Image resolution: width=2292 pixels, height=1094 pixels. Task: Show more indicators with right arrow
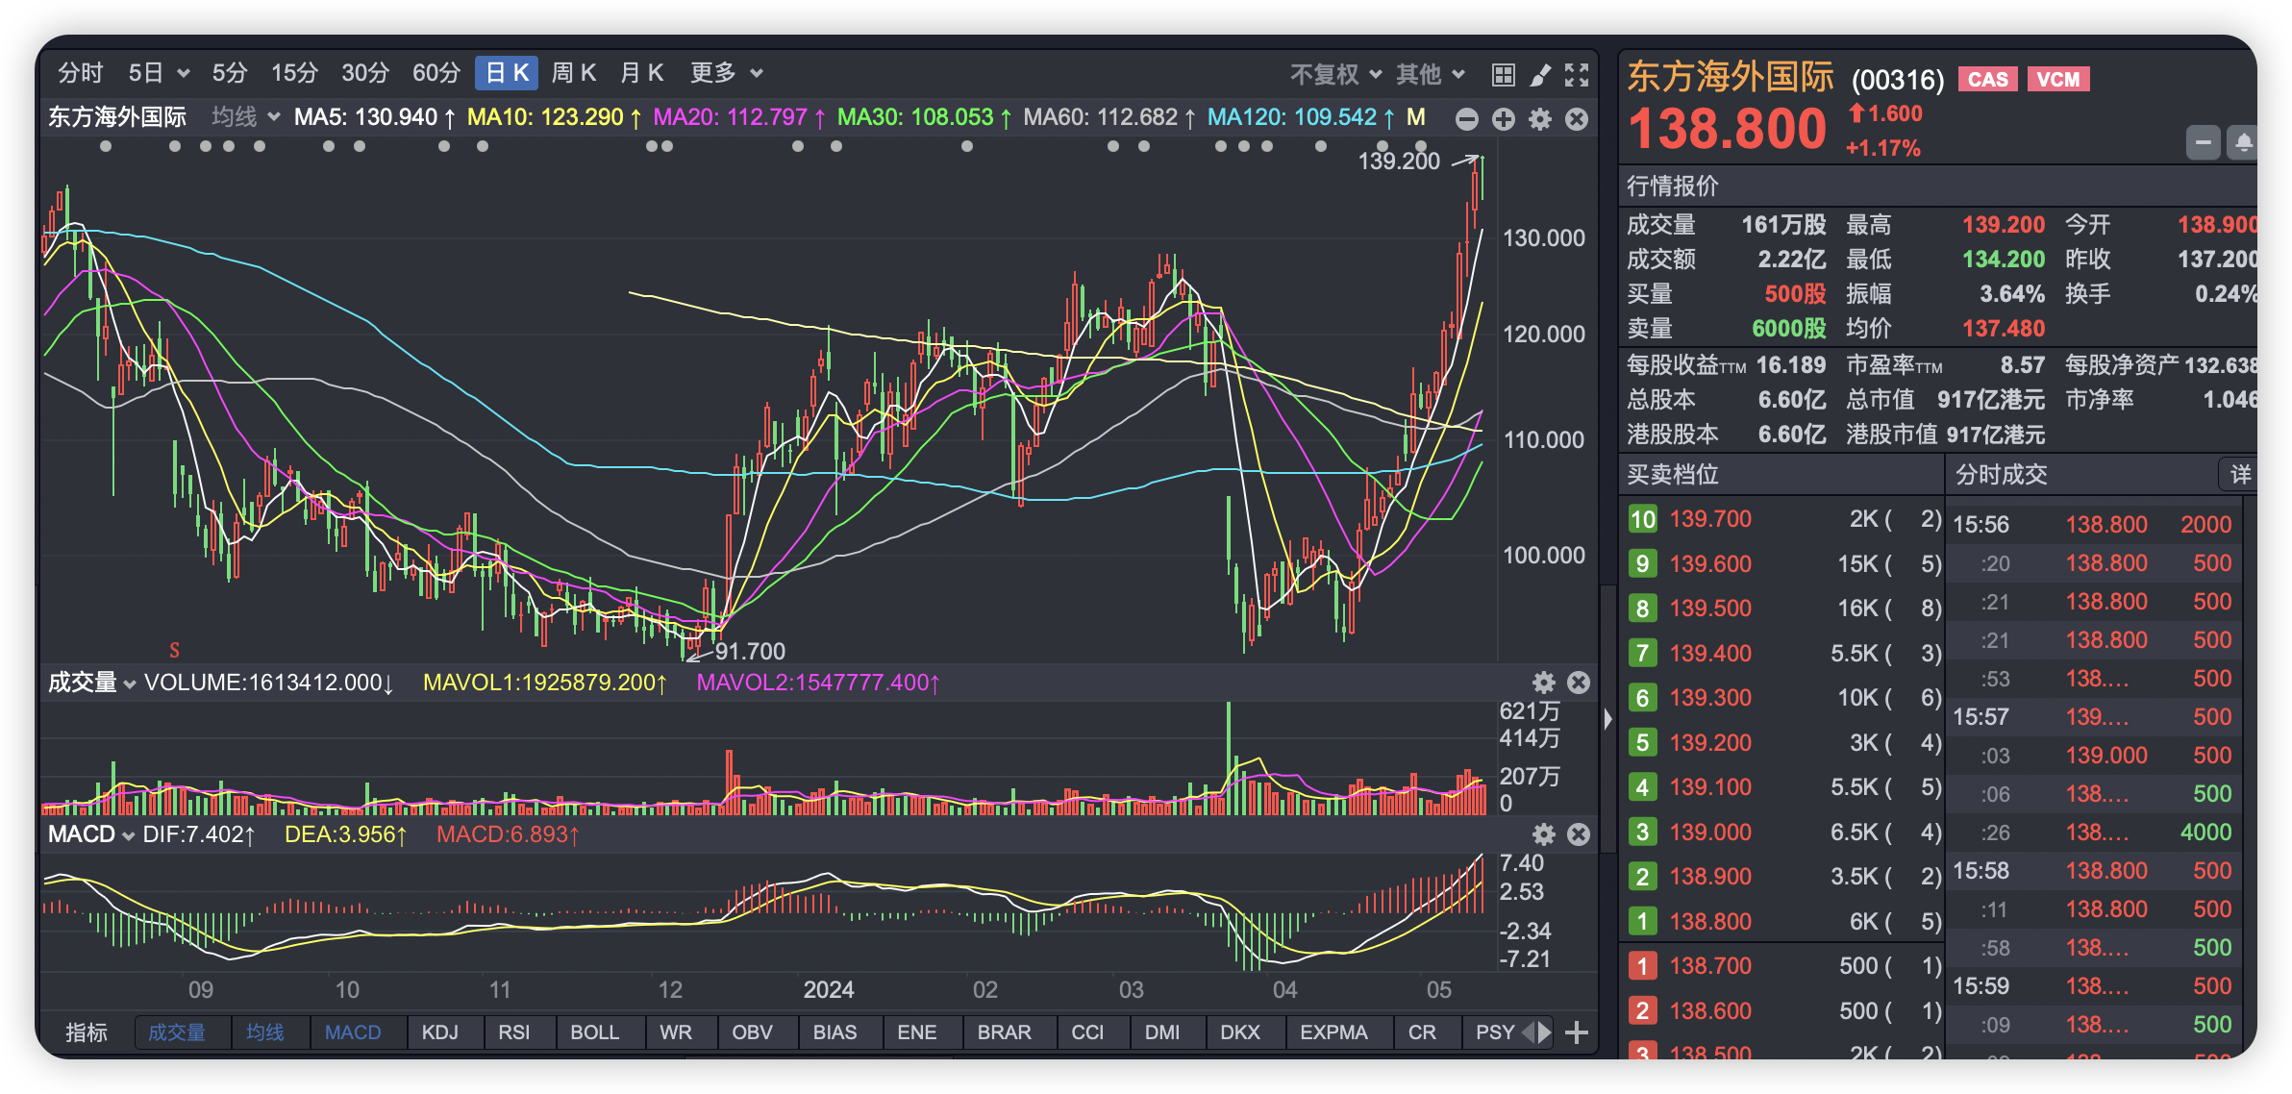[x=1545, y=1032]
